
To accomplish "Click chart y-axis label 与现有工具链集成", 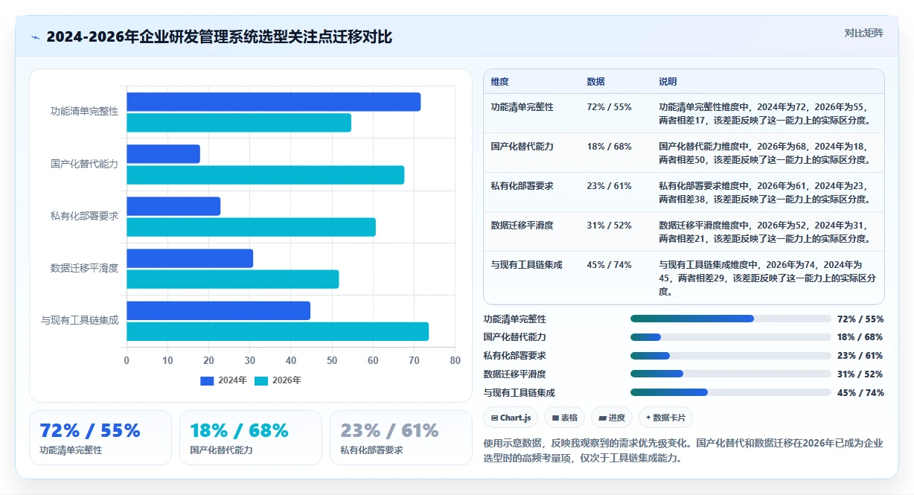I will pos(80,320).
